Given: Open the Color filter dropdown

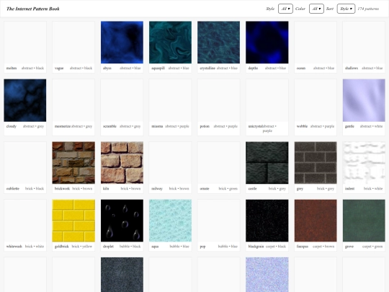Looking at the screenshot, I should tap(316, 9).
